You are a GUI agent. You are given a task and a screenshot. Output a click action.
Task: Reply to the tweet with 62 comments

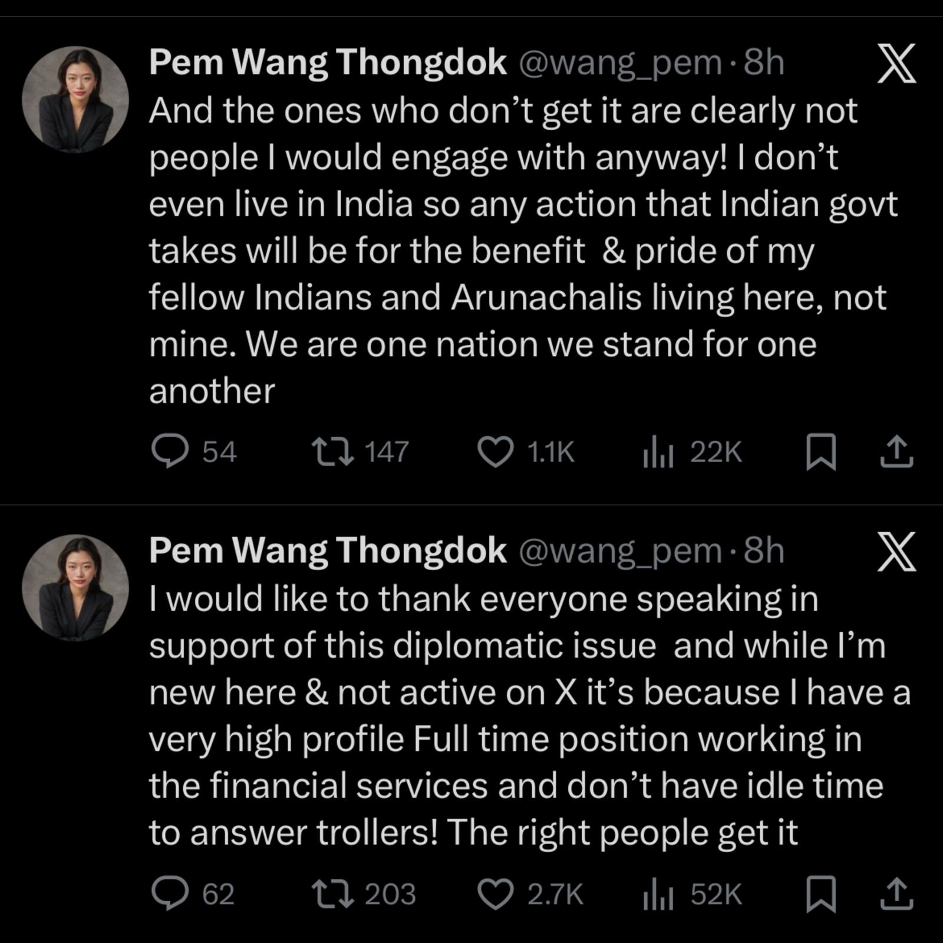(170, 893)
